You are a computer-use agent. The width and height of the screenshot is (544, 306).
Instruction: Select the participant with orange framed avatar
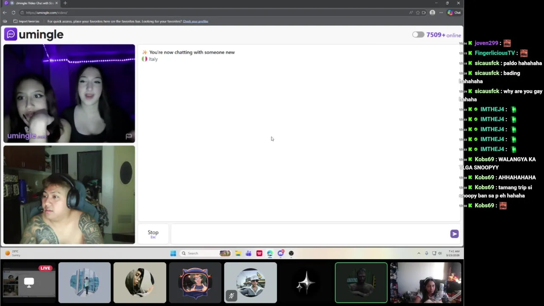195,283
